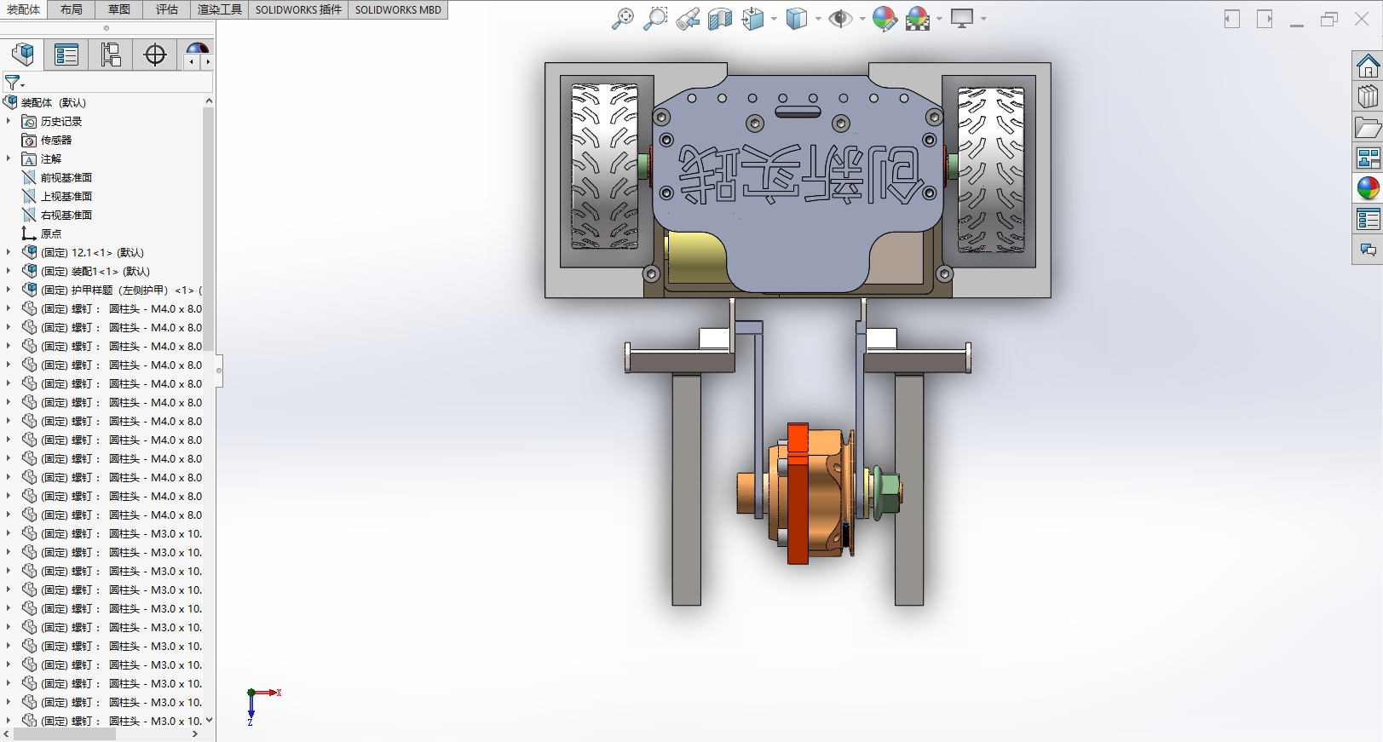Open Apply Scene dropdown arrow
The height and width of the screenshot is (742, 1383).
tap(940, 19)
